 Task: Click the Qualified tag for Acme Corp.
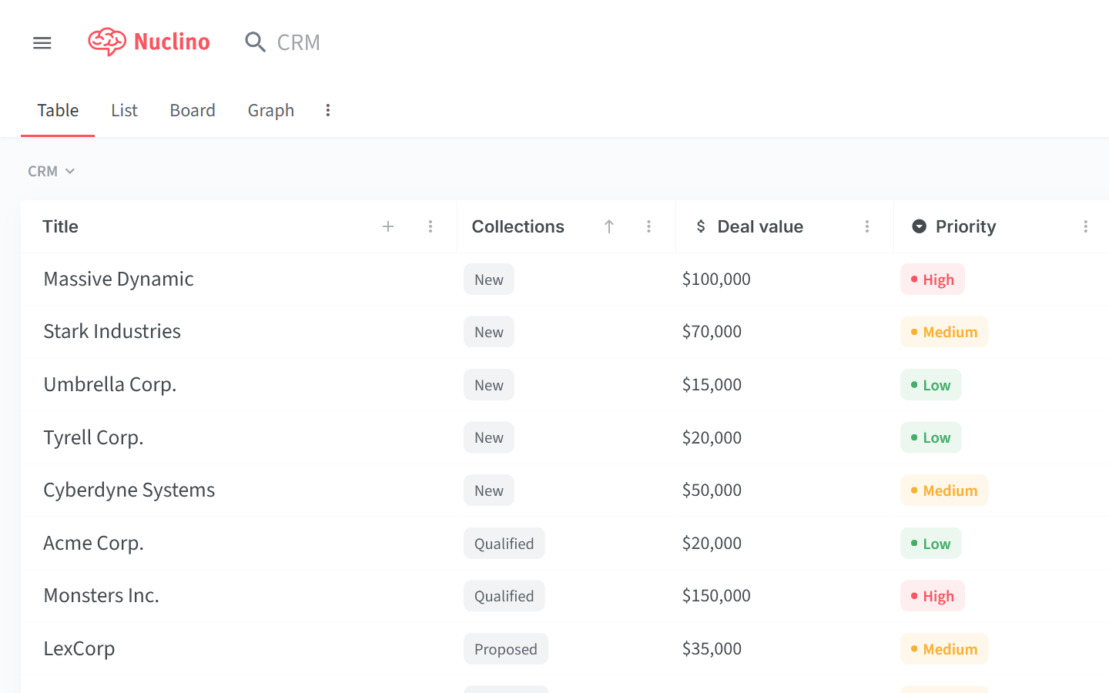504,544
